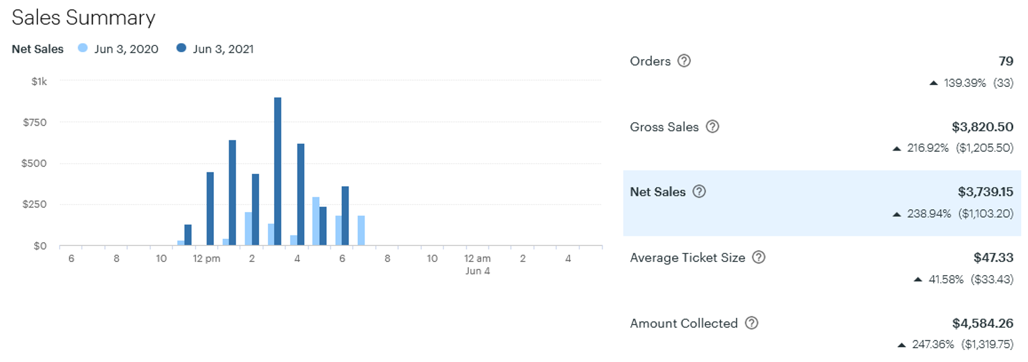This screenshot has width=1028, height=362.
Task: Click the light blue Jun 3, 2020 legend dot
Action: click(x=83, y=48)
